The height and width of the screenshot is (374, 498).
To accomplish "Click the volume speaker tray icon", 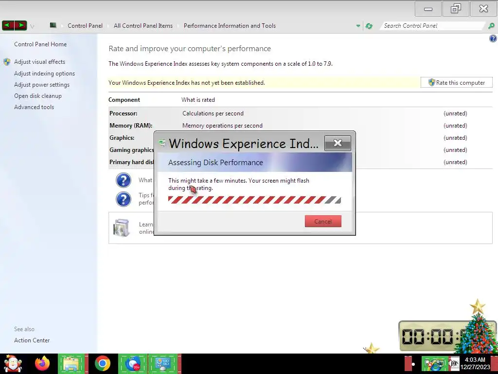I will [x=454, y=364].
